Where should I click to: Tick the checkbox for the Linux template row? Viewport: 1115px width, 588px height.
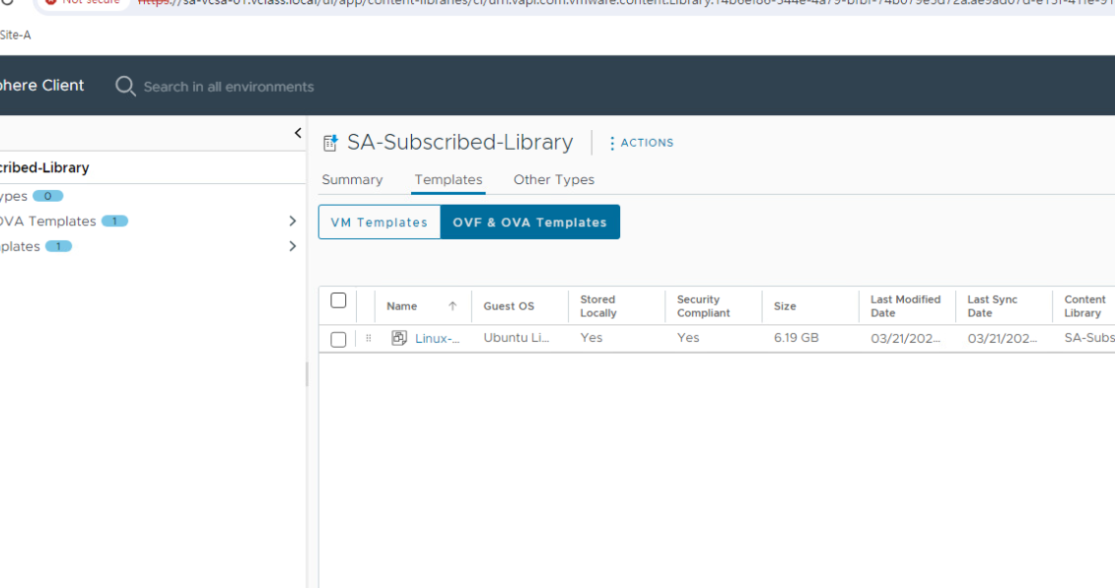pos(338,339)
